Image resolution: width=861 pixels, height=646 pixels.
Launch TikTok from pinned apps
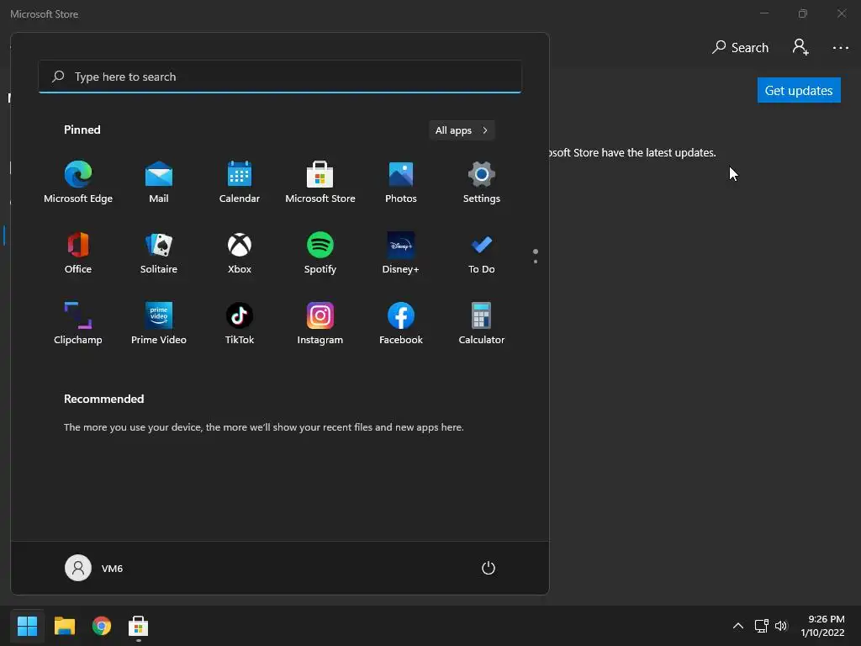240,324
